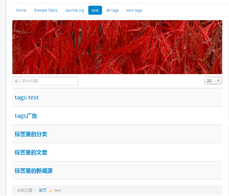Click the dropdown arrow beside 20
Image resolution: width=229 pixels, height=196 pixels.
pos(218,81)
